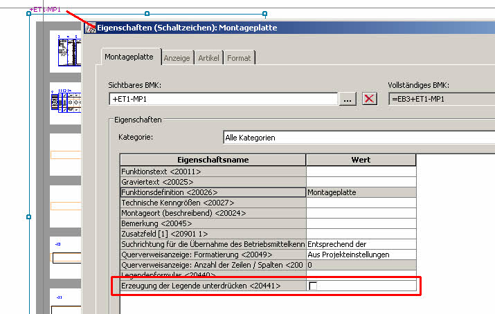Select 'Querverweisanzeige: Formatierung <20049>' row
The height and width of the screenshot is (314, 495).
pyautogui.click(x=213, y=255)
